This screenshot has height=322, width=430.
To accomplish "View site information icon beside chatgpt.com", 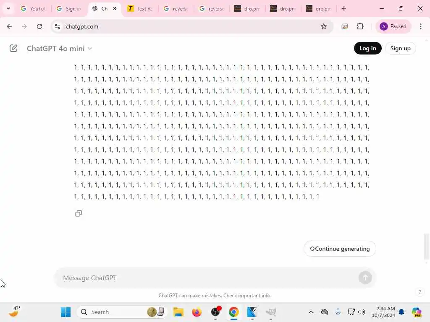I will click(x=58, y=26).
